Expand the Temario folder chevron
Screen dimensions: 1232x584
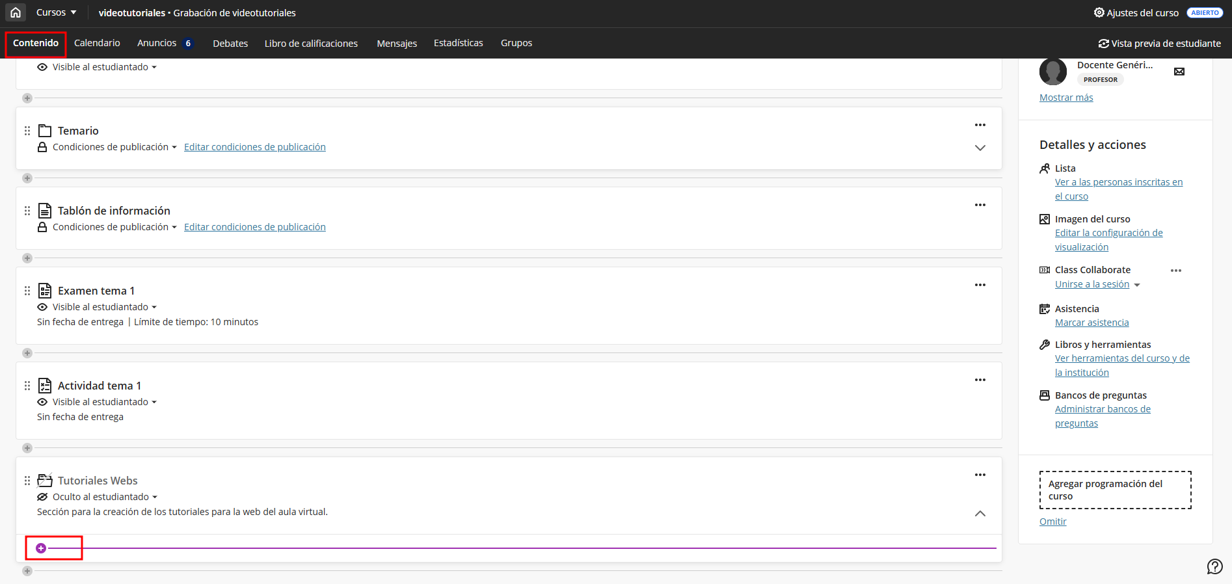[x=980, y=148]
